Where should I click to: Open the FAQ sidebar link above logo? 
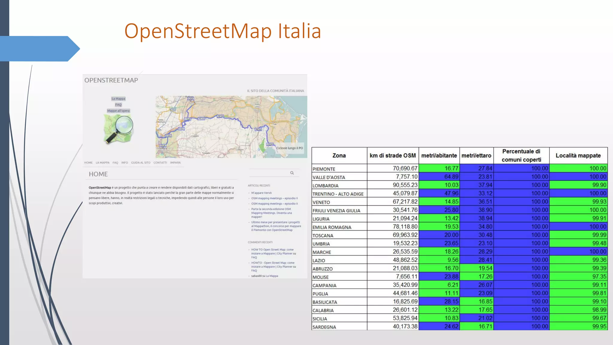click(118, 105)
